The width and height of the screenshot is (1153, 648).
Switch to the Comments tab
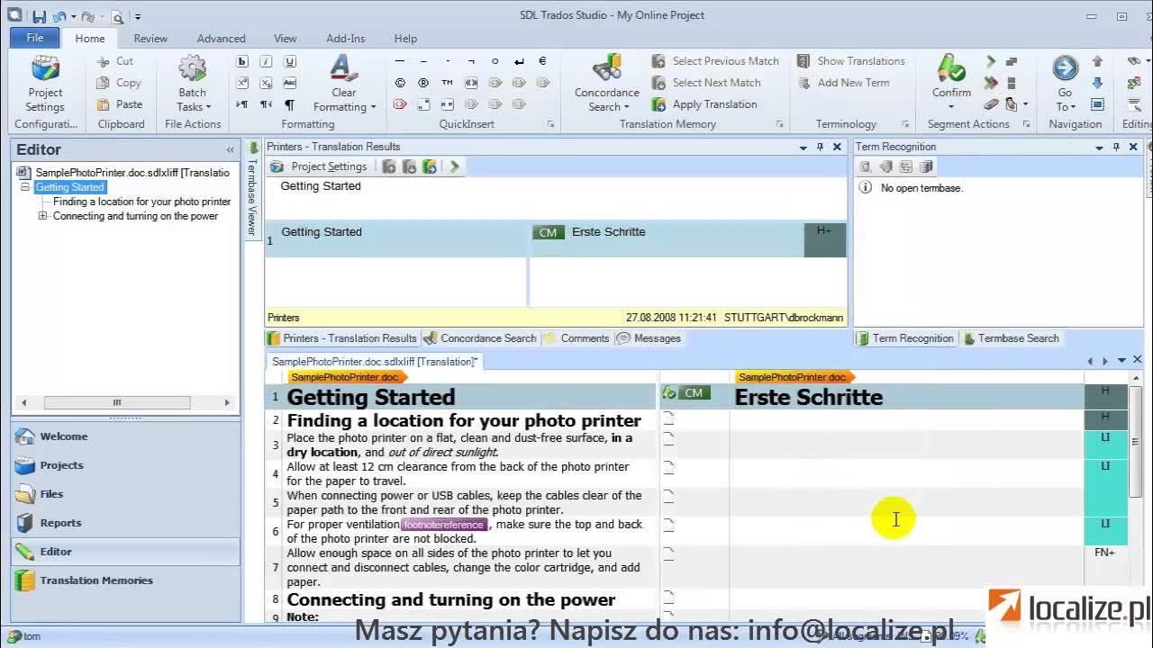576,338
